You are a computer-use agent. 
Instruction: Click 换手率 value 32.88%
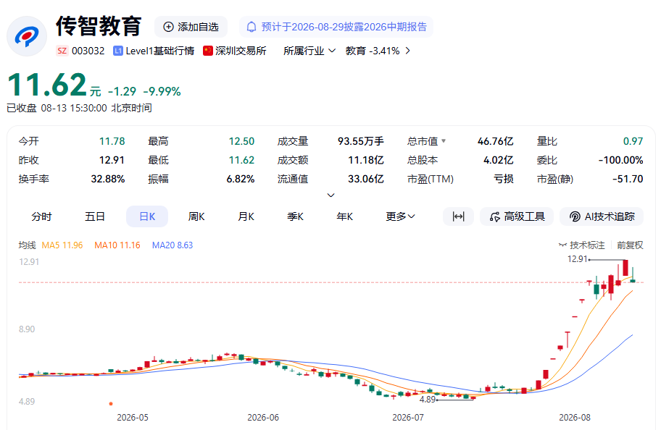pyautogui.click(x=108, y=179)
